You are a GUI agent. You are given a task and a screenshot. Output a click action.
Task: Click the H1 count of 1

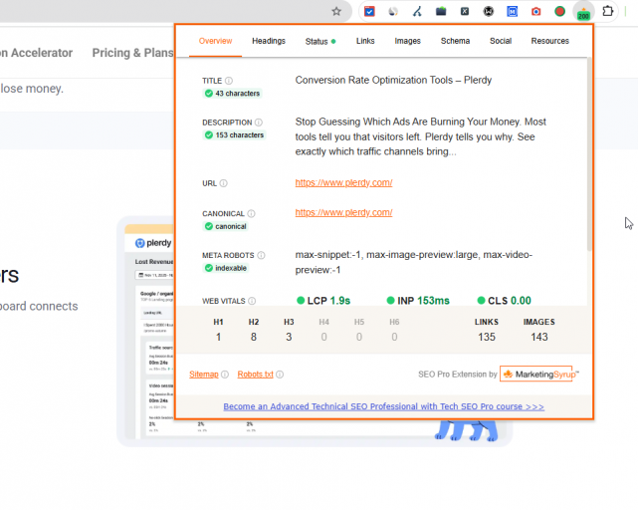click(x=219, y=337)
